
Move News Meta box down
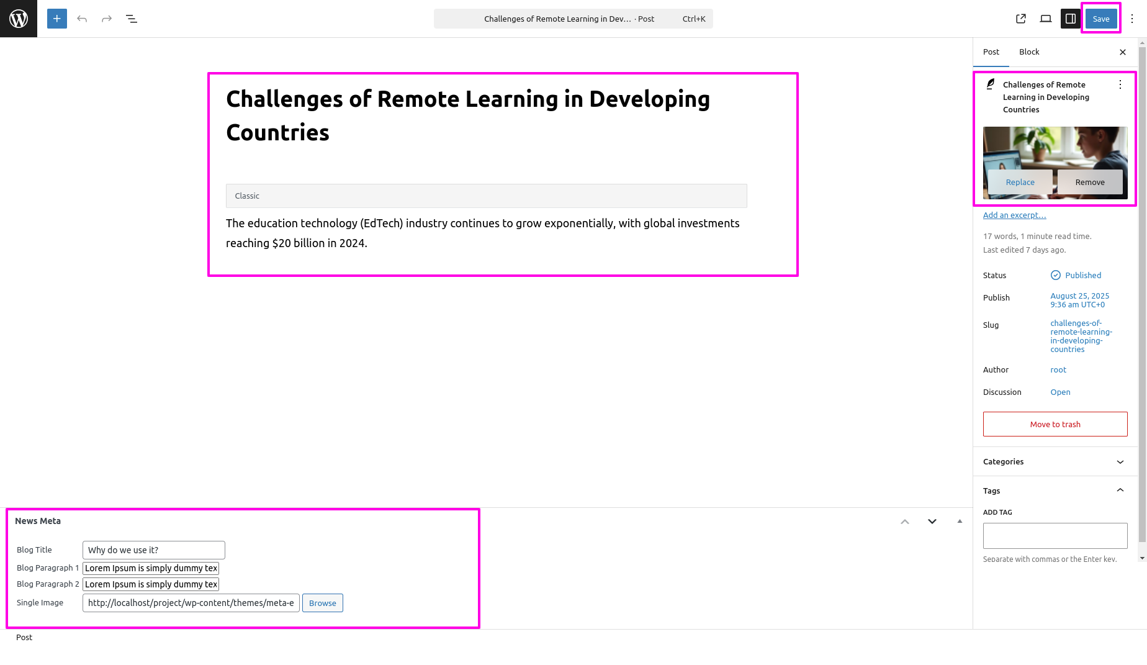[x=932, y=522]
